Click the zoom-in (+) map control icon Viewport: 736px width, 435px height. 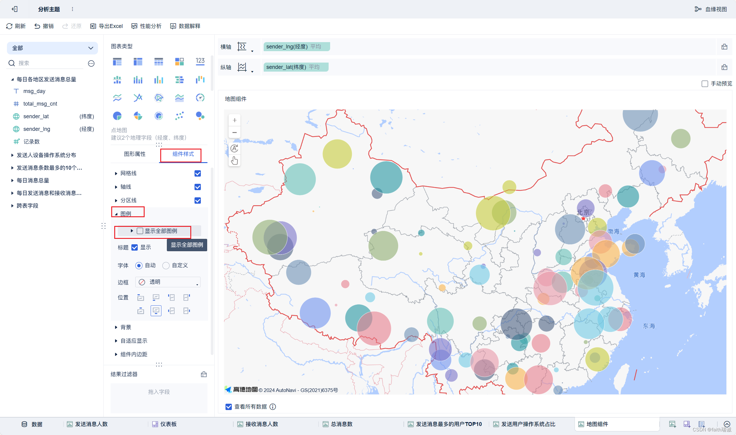tap(235, 120)
